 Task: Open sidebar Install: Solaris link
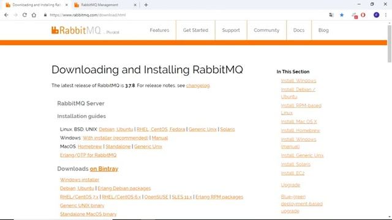click(295, 164)
